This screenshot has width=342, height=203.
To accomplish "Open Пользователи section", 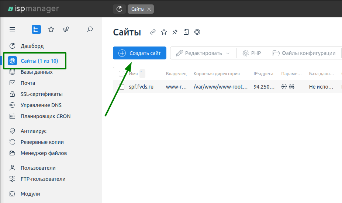I will click(x=38, y=168).
